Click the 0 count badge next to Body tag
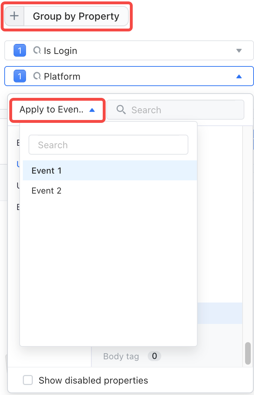Image resolution: width=254 pixels, height=395 pixels. 154,356
